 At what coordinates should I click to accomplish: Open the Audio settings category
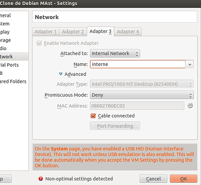[14, 48]
